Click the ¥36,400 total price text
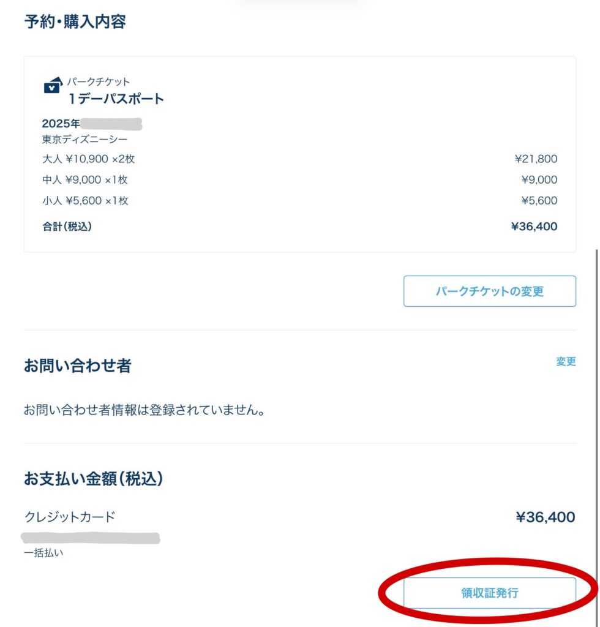This screenshot has height=627, width=600. [534, 226]
